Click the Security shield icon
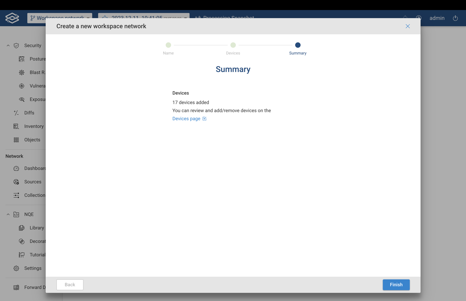466x301 pixels. click(16, 45)
